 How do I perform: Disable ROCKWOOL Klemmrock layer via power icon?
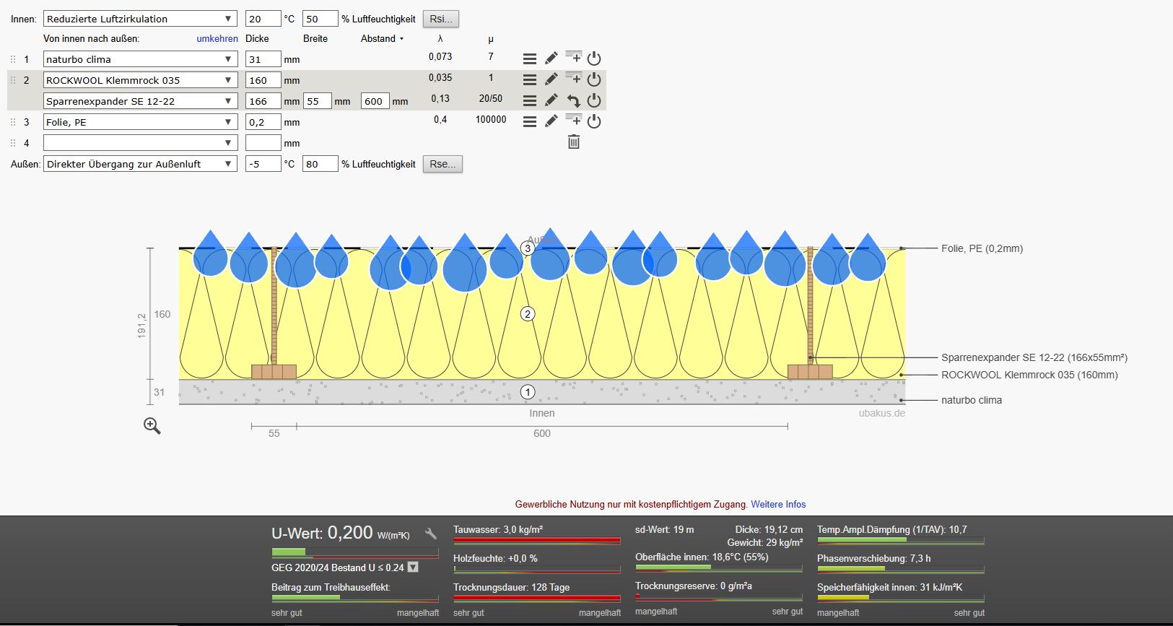coord(594,79)
